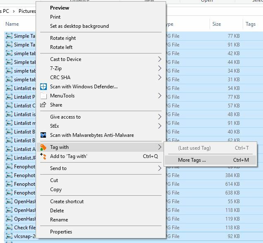The height and width of the screenshot is (243, 263).
Task: Click the Tag with submenu arrow
Action: pos(159,147)
